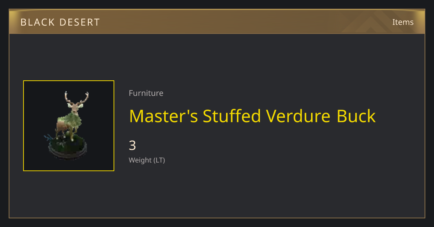Click the word Buck in item name
434x227 pixels.
[356, 116]
